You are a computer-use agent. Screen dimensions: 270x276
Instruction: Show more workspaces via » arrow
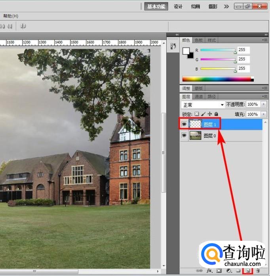[226, 7]
